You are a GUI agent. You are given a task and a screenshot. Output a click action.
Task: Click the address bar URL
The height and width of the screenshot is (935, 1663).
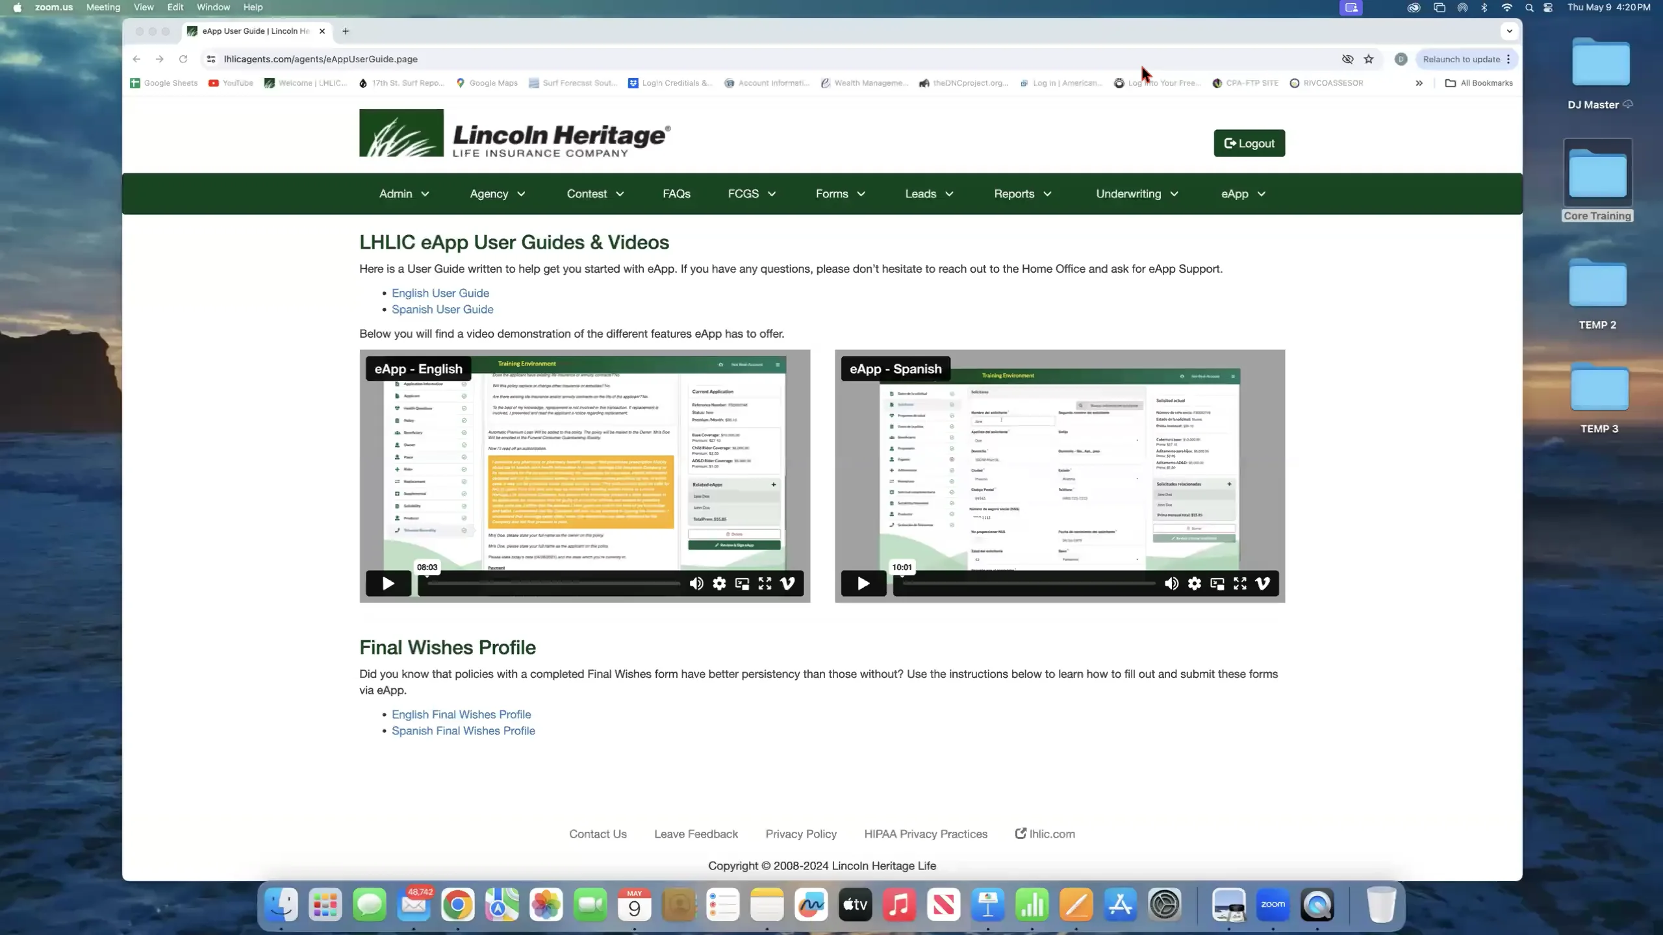coord(321,59)
